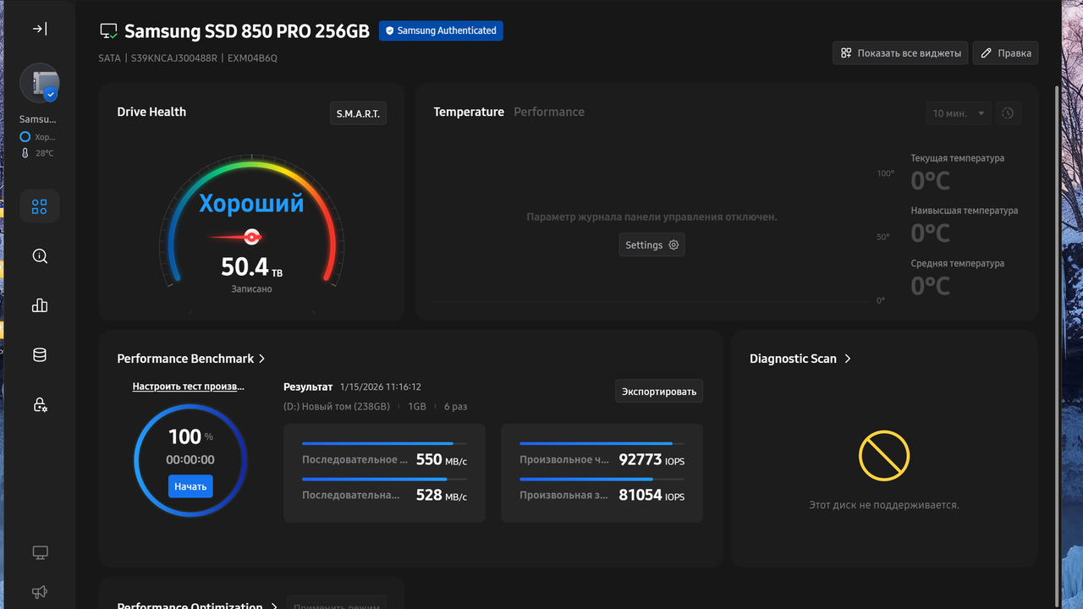1083x609 pixels.
Task: Select the Samsung drive thumbnail in sidebar
Action: pos(40,84)
